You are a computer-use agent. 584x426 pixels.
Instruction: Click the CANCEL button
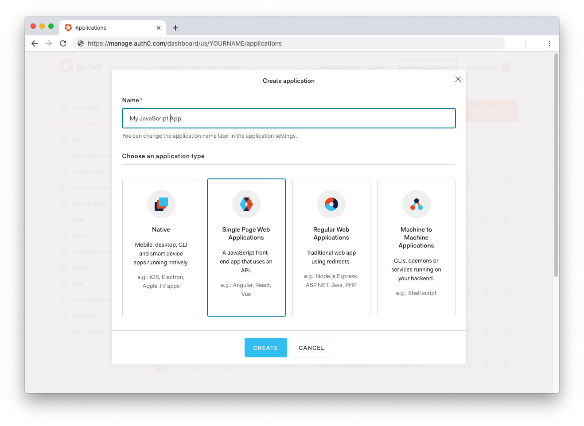point(312,348)
